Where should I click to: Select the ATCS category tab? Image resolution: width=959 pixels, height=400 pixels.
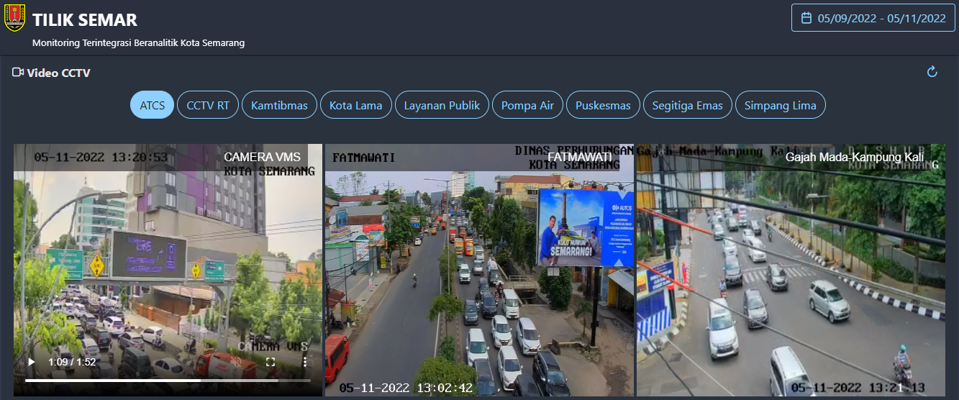[x=152, y=105]
